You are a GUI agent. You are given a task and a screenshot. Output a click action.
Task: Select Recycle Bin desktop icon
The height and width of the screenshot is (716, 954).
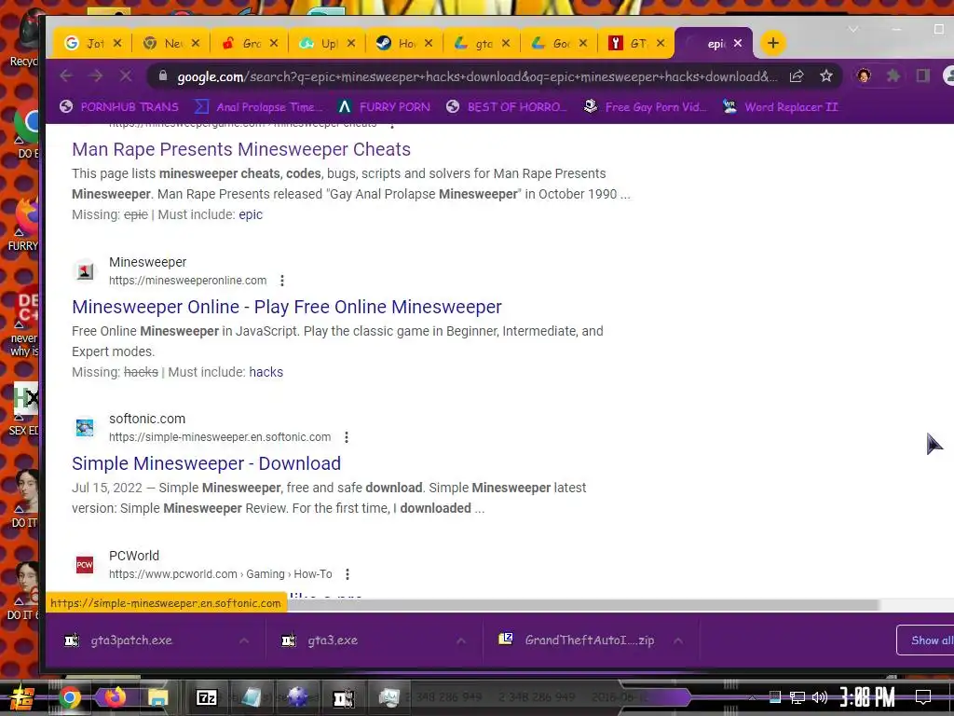coord(24,39)
